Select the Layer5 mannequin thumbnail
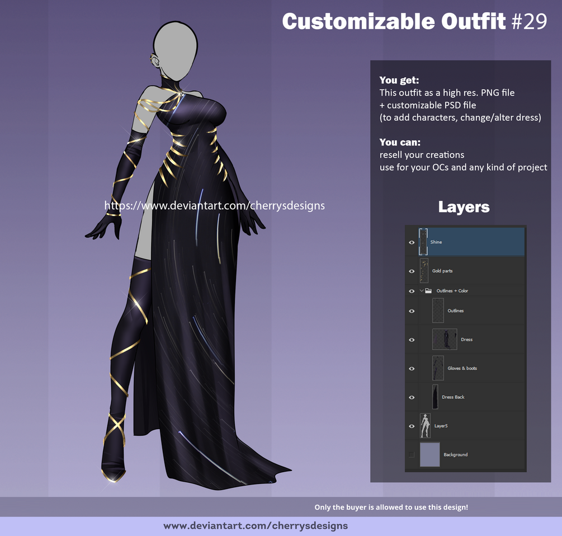The image size is (562, 536). pyautogui.click(x=425, y=426)
